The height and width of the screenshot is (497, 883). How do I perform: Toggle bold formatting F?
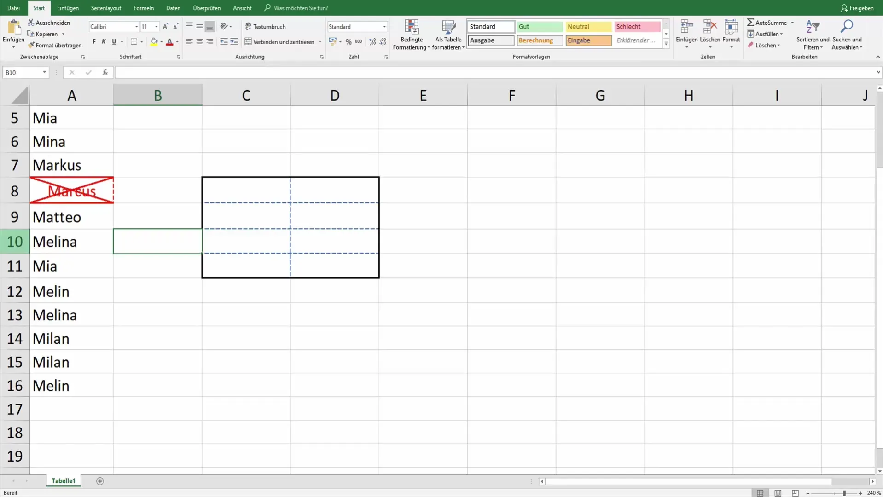[x=94, y=42]
